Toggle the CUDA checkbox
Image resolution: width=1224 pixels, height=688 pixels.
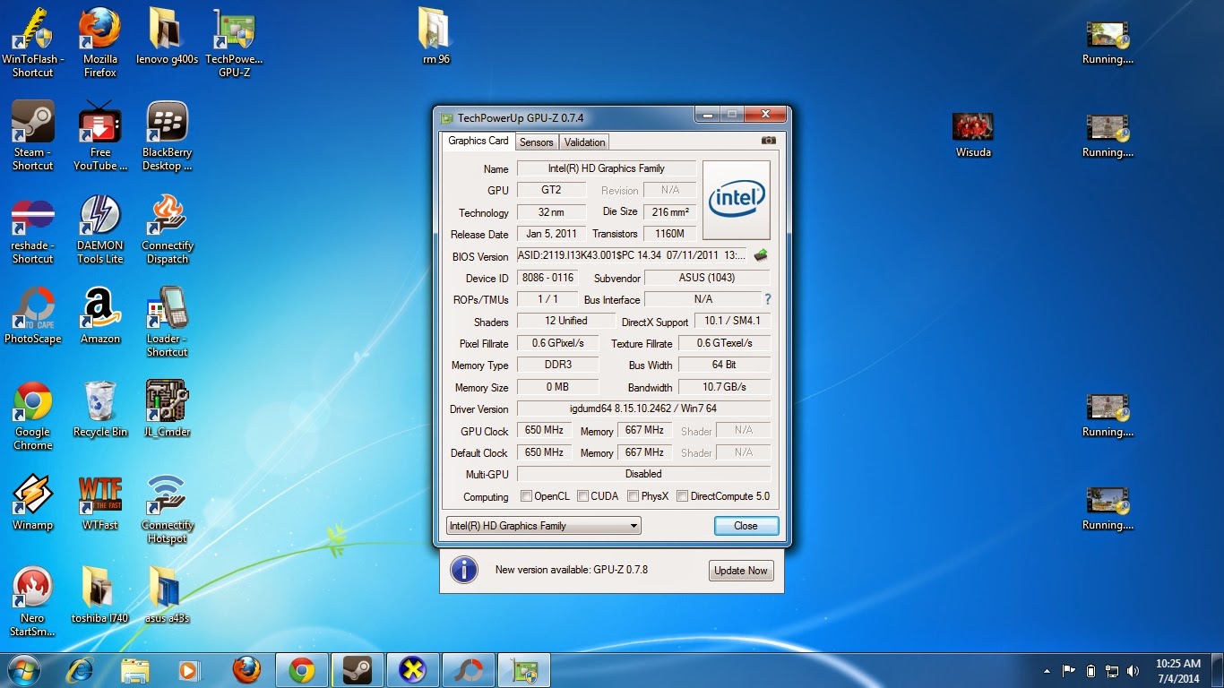tap(582, 495)
